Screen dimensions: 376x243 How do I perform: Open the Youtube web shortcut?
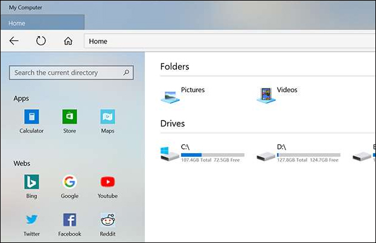(x=107, y=182)
